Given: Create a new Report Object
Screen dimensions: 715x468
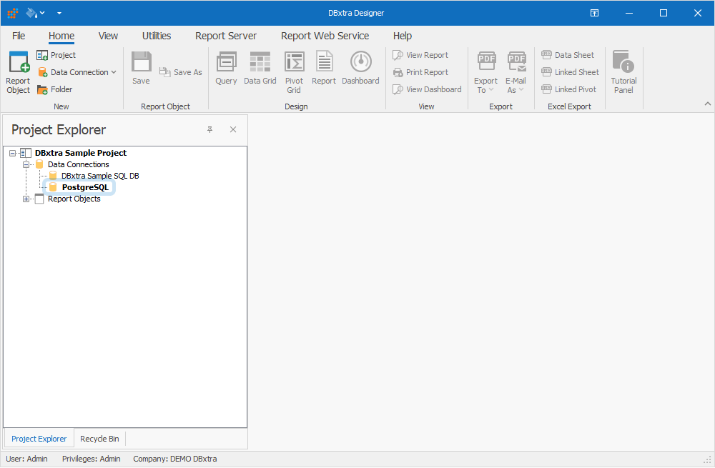Looking at the screenshot, I should click(x=18, y=71).
